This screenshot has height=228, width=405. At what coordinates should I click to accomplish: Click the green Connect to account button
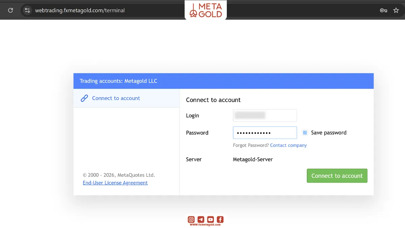point(337,176)
